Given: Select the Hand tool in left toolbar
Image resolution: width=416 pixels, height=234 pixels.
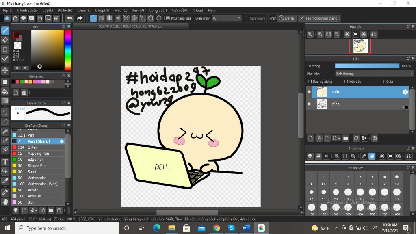Looking at the screenshot, I should point(5,201).
